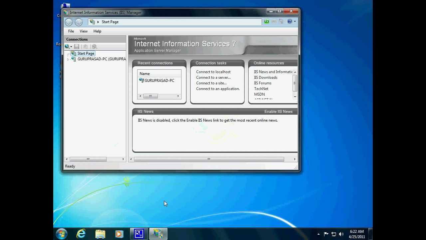This screenshot has height=240, width=426.
Task: Click Online resources scroll down arrow
Action: pyautogui.click(x=295, y=96)
